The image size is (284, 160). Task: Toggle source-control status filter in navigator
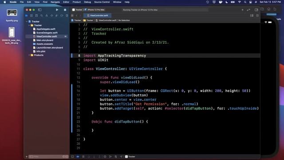67,156
